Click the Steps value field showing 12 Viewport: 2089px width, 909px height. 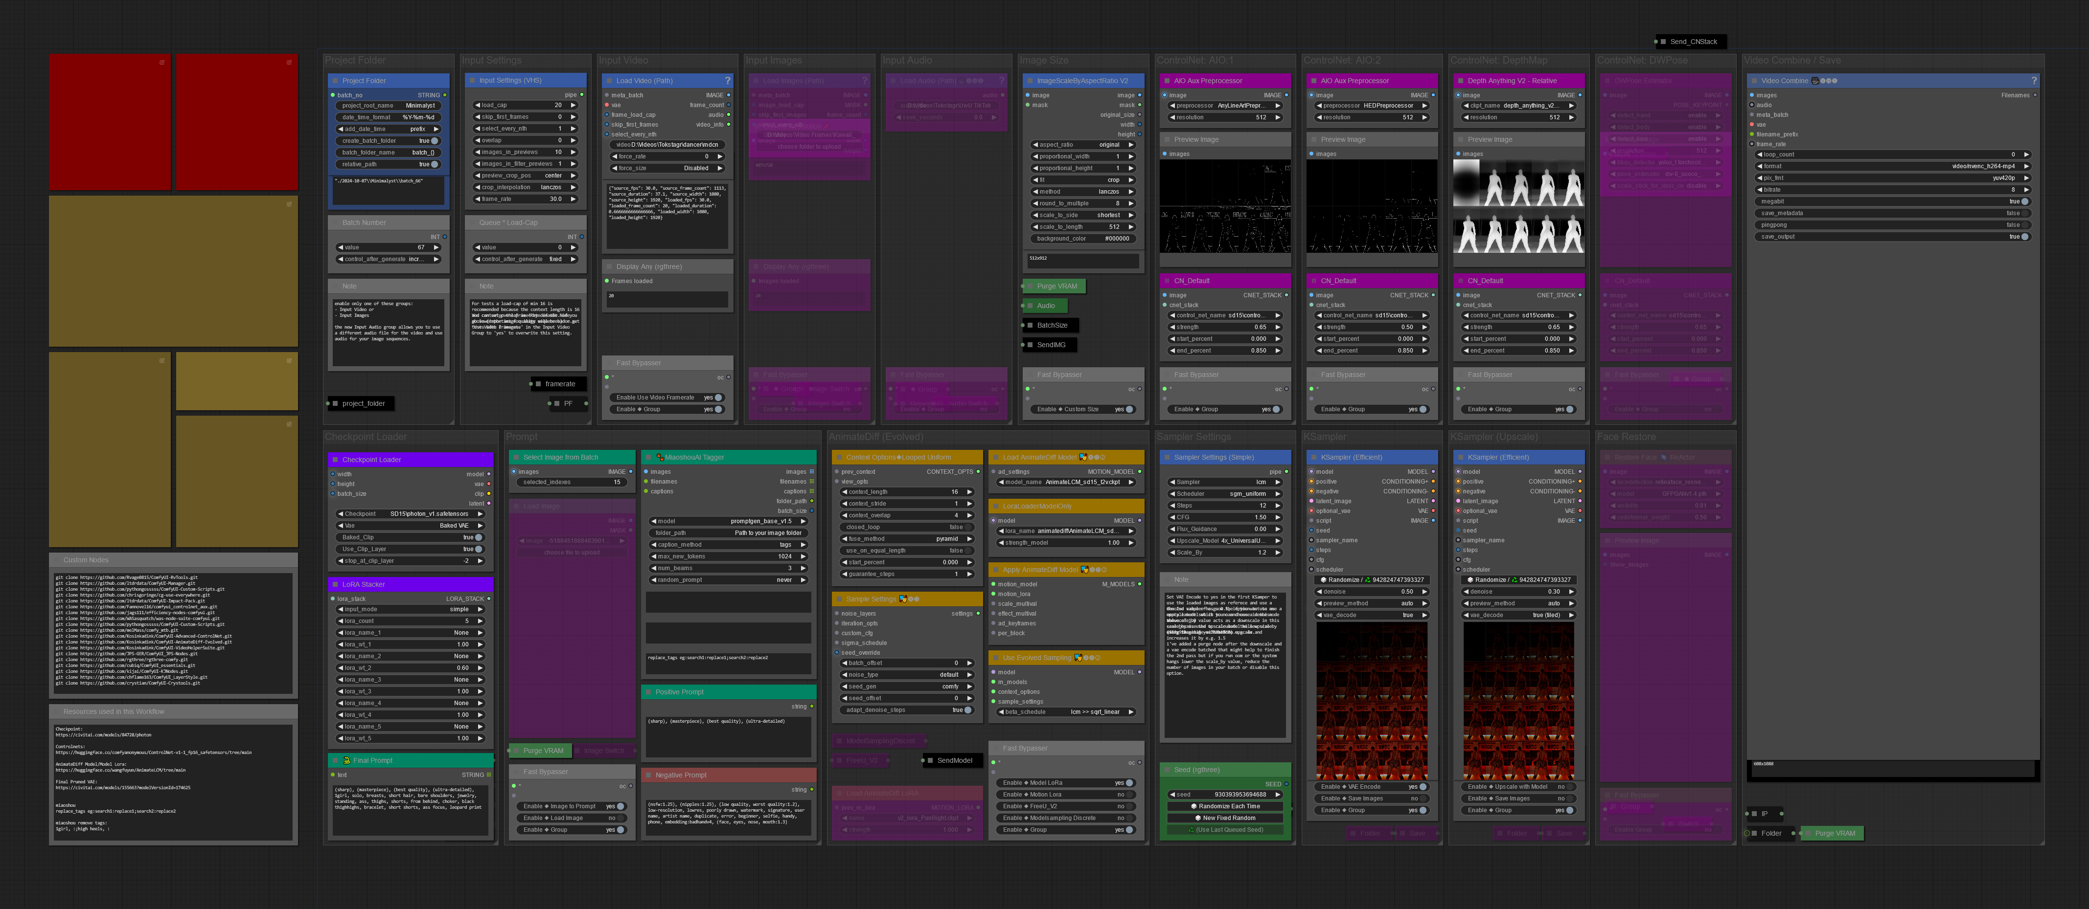1224,506
